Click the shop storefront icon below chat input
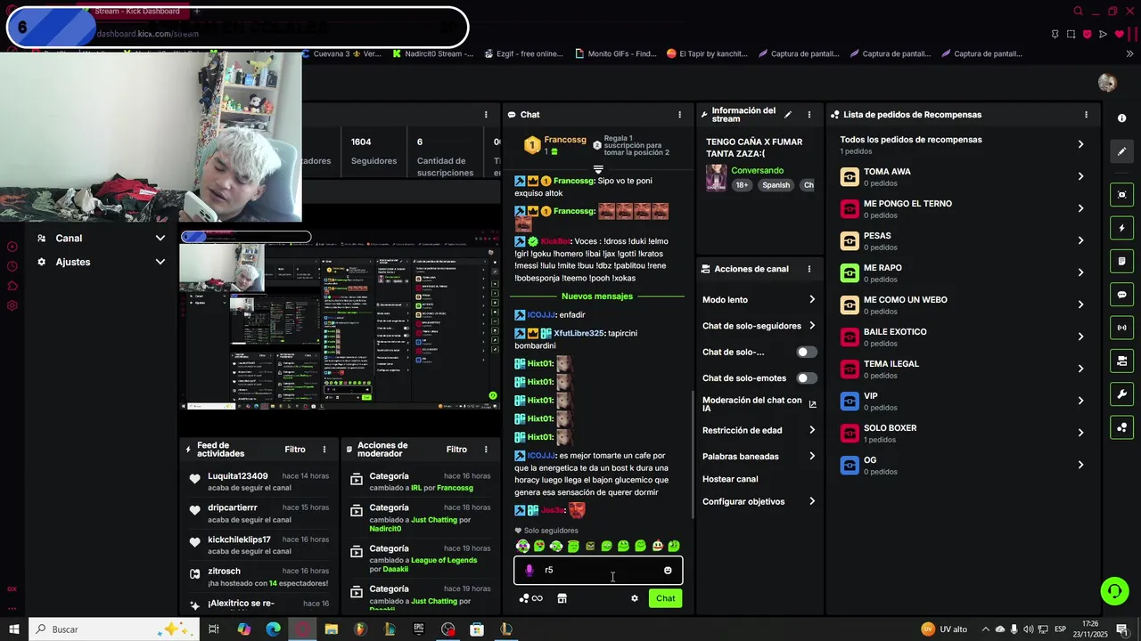This screenshot has width=1141, height=641. 562,598
